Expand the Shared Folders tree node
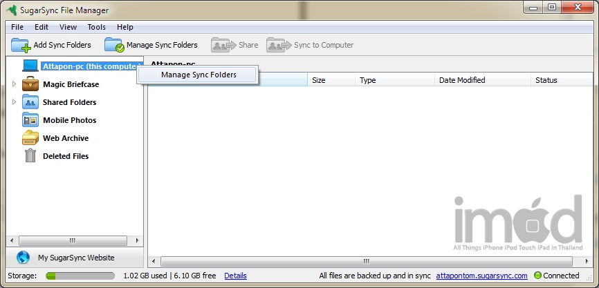This screenshot has width=599, height=288. (x=15, y=102)
